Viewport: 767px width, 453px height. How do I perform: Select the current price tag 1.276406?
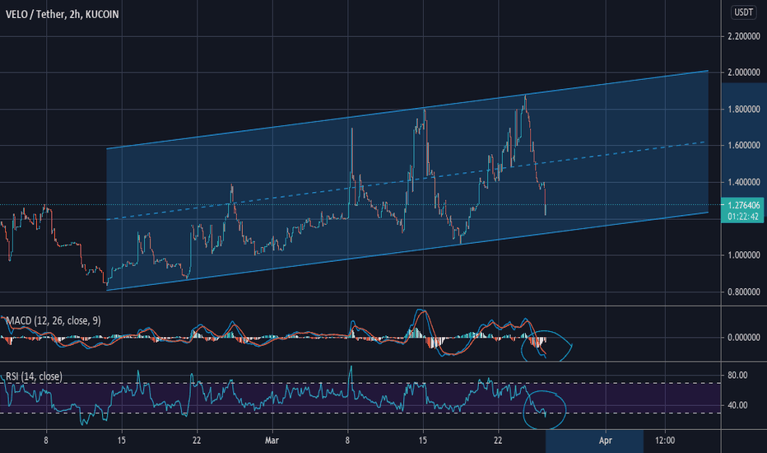pos(743,205)
